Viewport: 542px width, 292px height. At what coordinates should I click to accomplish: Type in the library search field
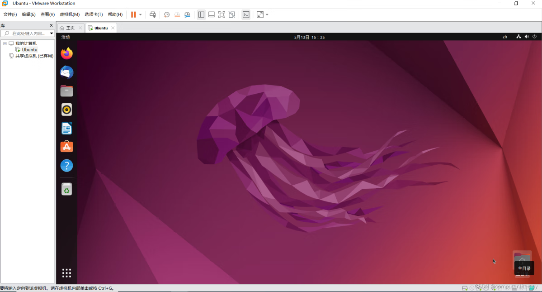tap(28, 34)
